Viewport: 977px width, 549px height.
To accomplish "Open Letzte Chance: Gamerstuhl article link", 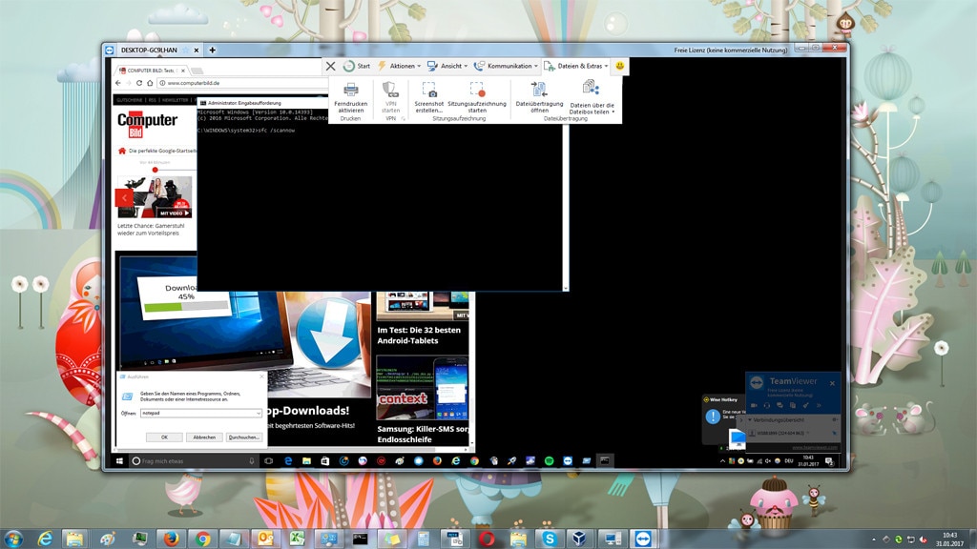I will 151,229.
